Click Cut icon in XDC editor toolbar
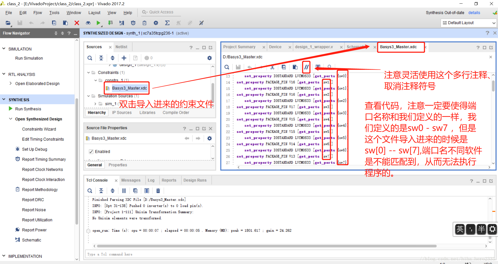The height and width of the screenshot is (264, 498). (272, 67)
